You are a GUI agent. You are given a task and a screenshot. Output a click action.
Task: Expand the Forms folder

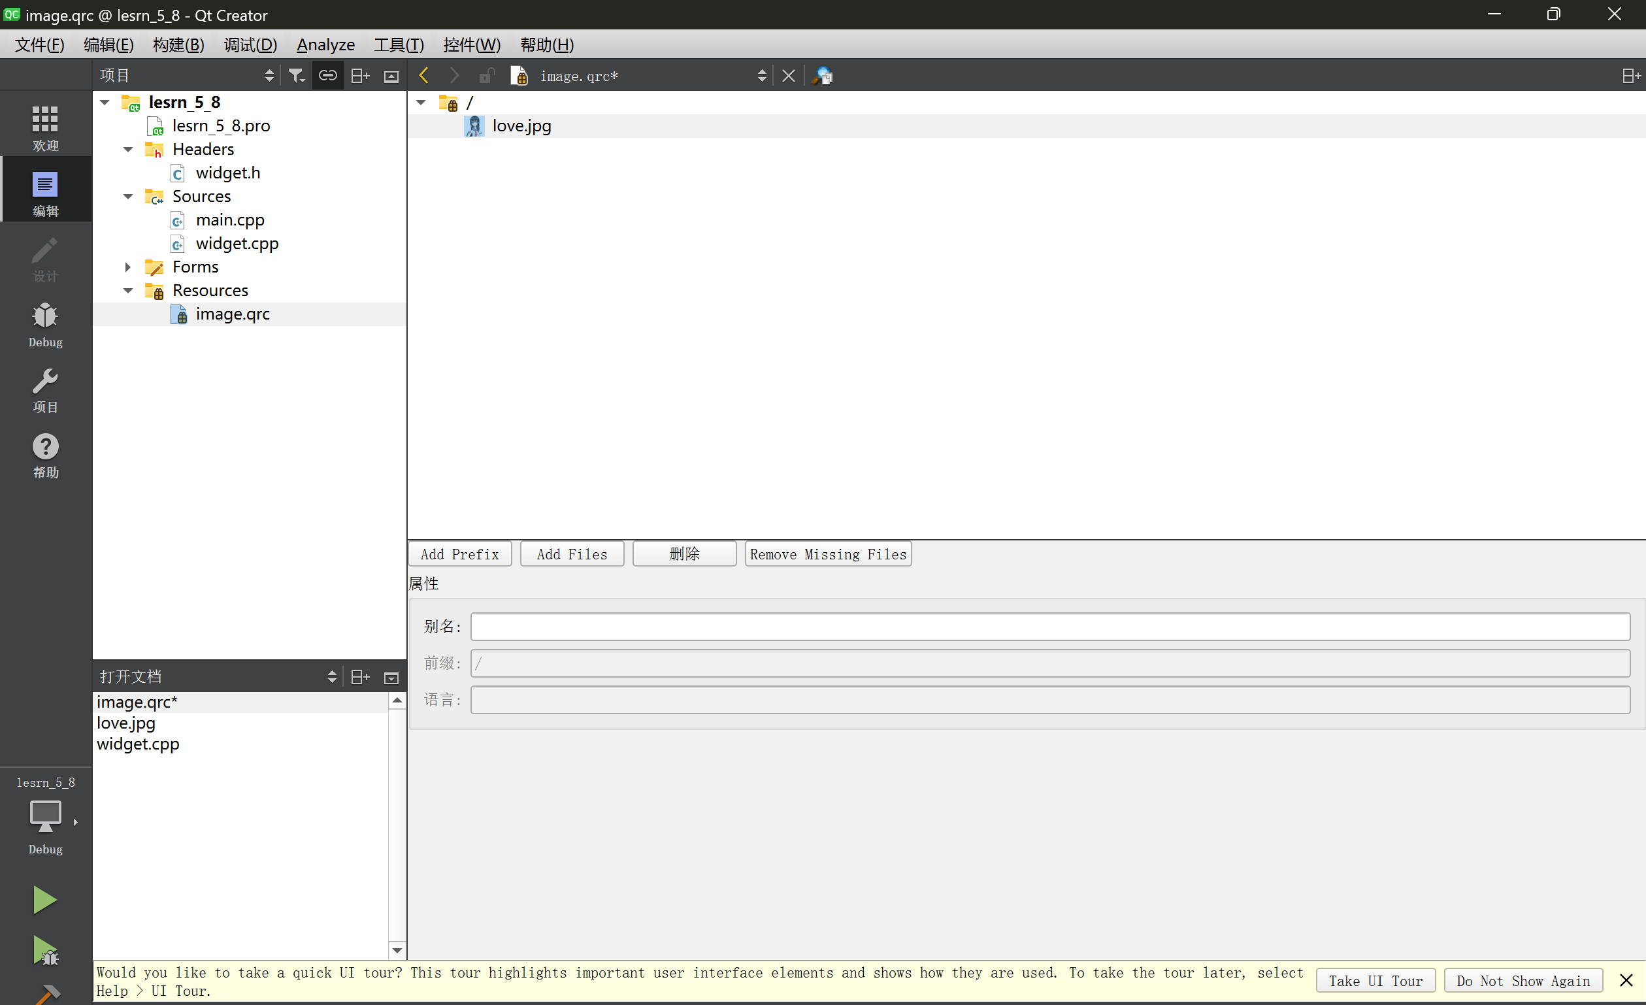click(x=127, y=267)
